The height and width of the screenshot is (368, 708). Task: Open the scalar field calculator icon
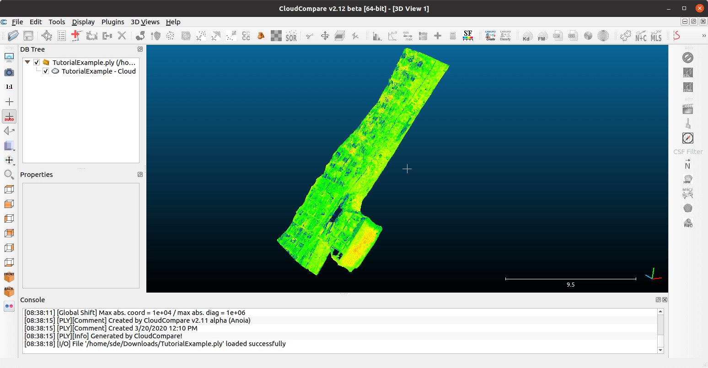pos(453,36)
